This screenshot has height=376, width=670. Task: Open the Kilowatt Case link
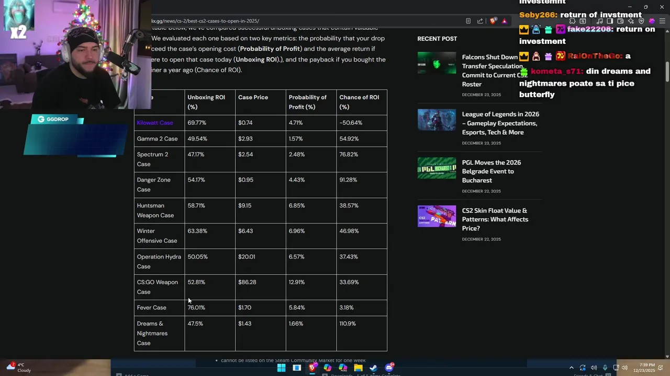(x=155, y=123)
